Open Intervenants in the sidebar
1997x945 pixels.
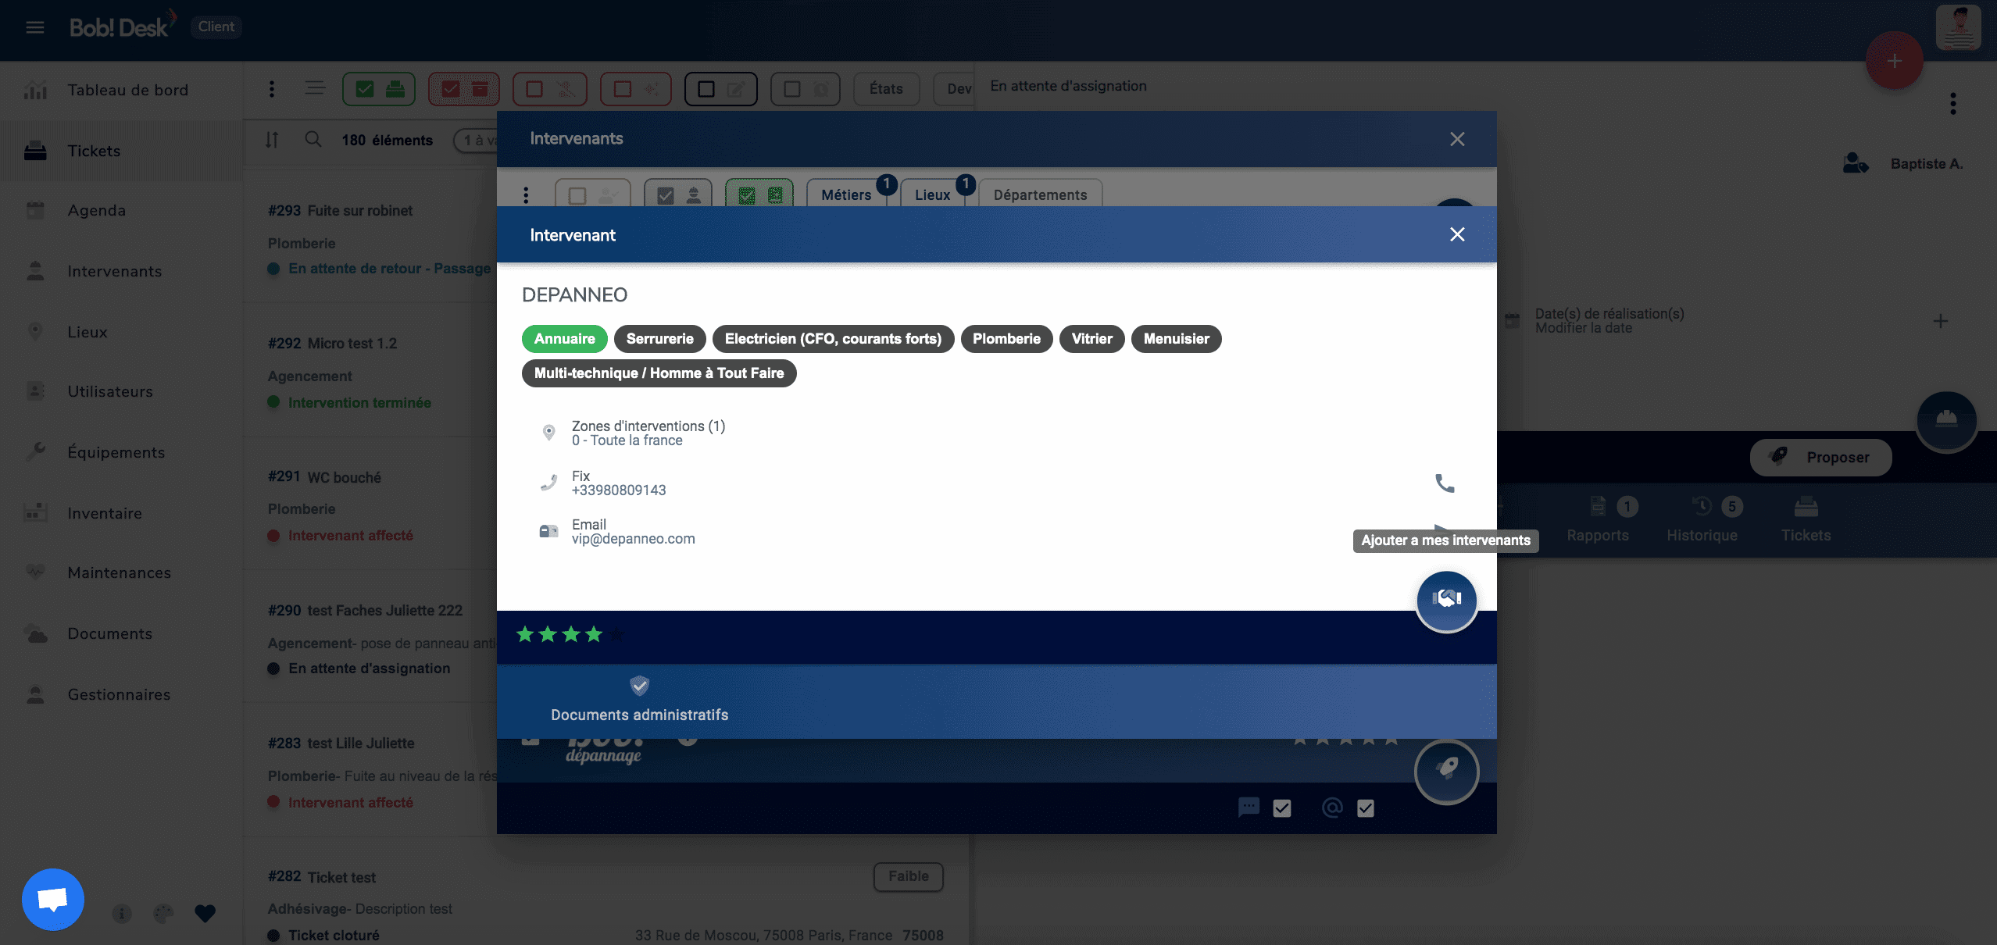tap(121, 271)
